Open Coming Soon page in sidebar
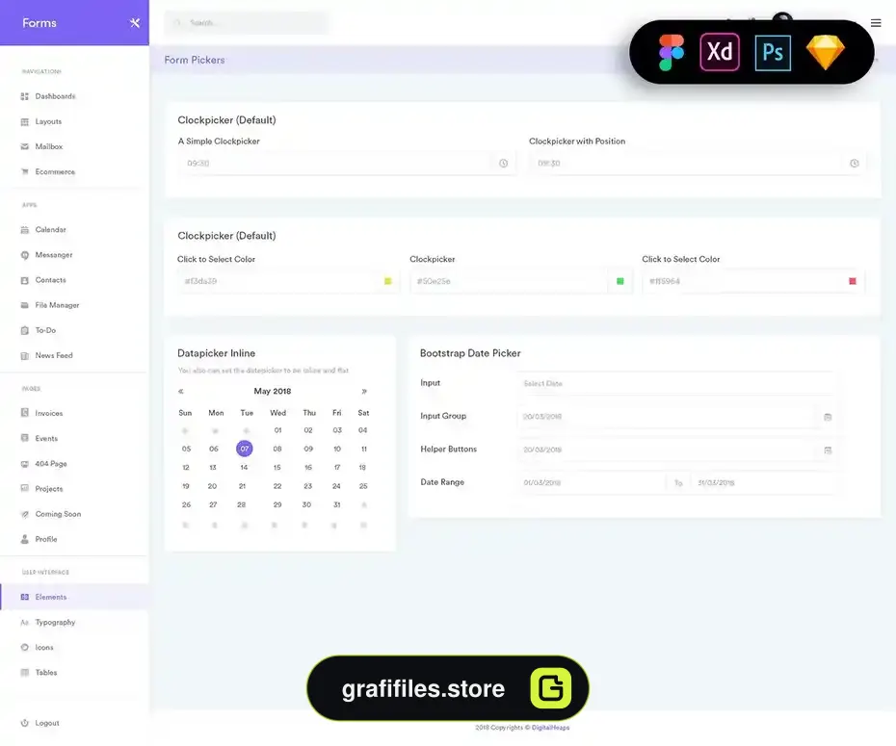Viewport: 896px width, 746px height. (75, 514)
